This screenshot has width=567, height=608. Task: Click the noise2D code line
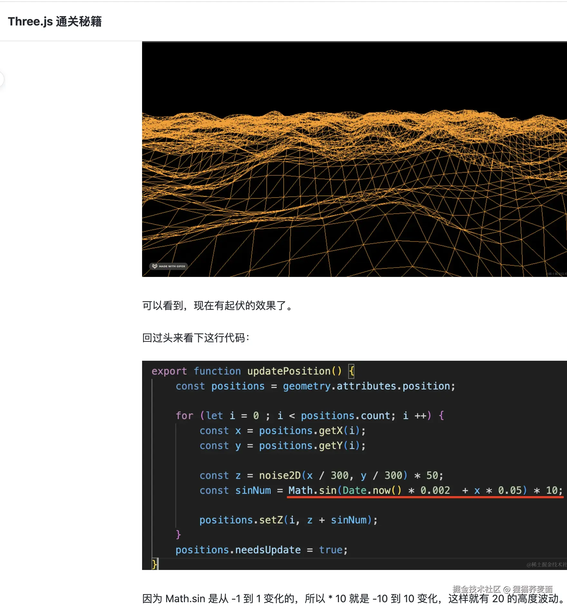click(x=321, y=476)
